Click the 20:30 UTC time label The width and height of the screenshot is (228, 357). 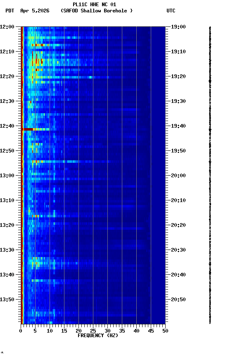coord(178,250)
